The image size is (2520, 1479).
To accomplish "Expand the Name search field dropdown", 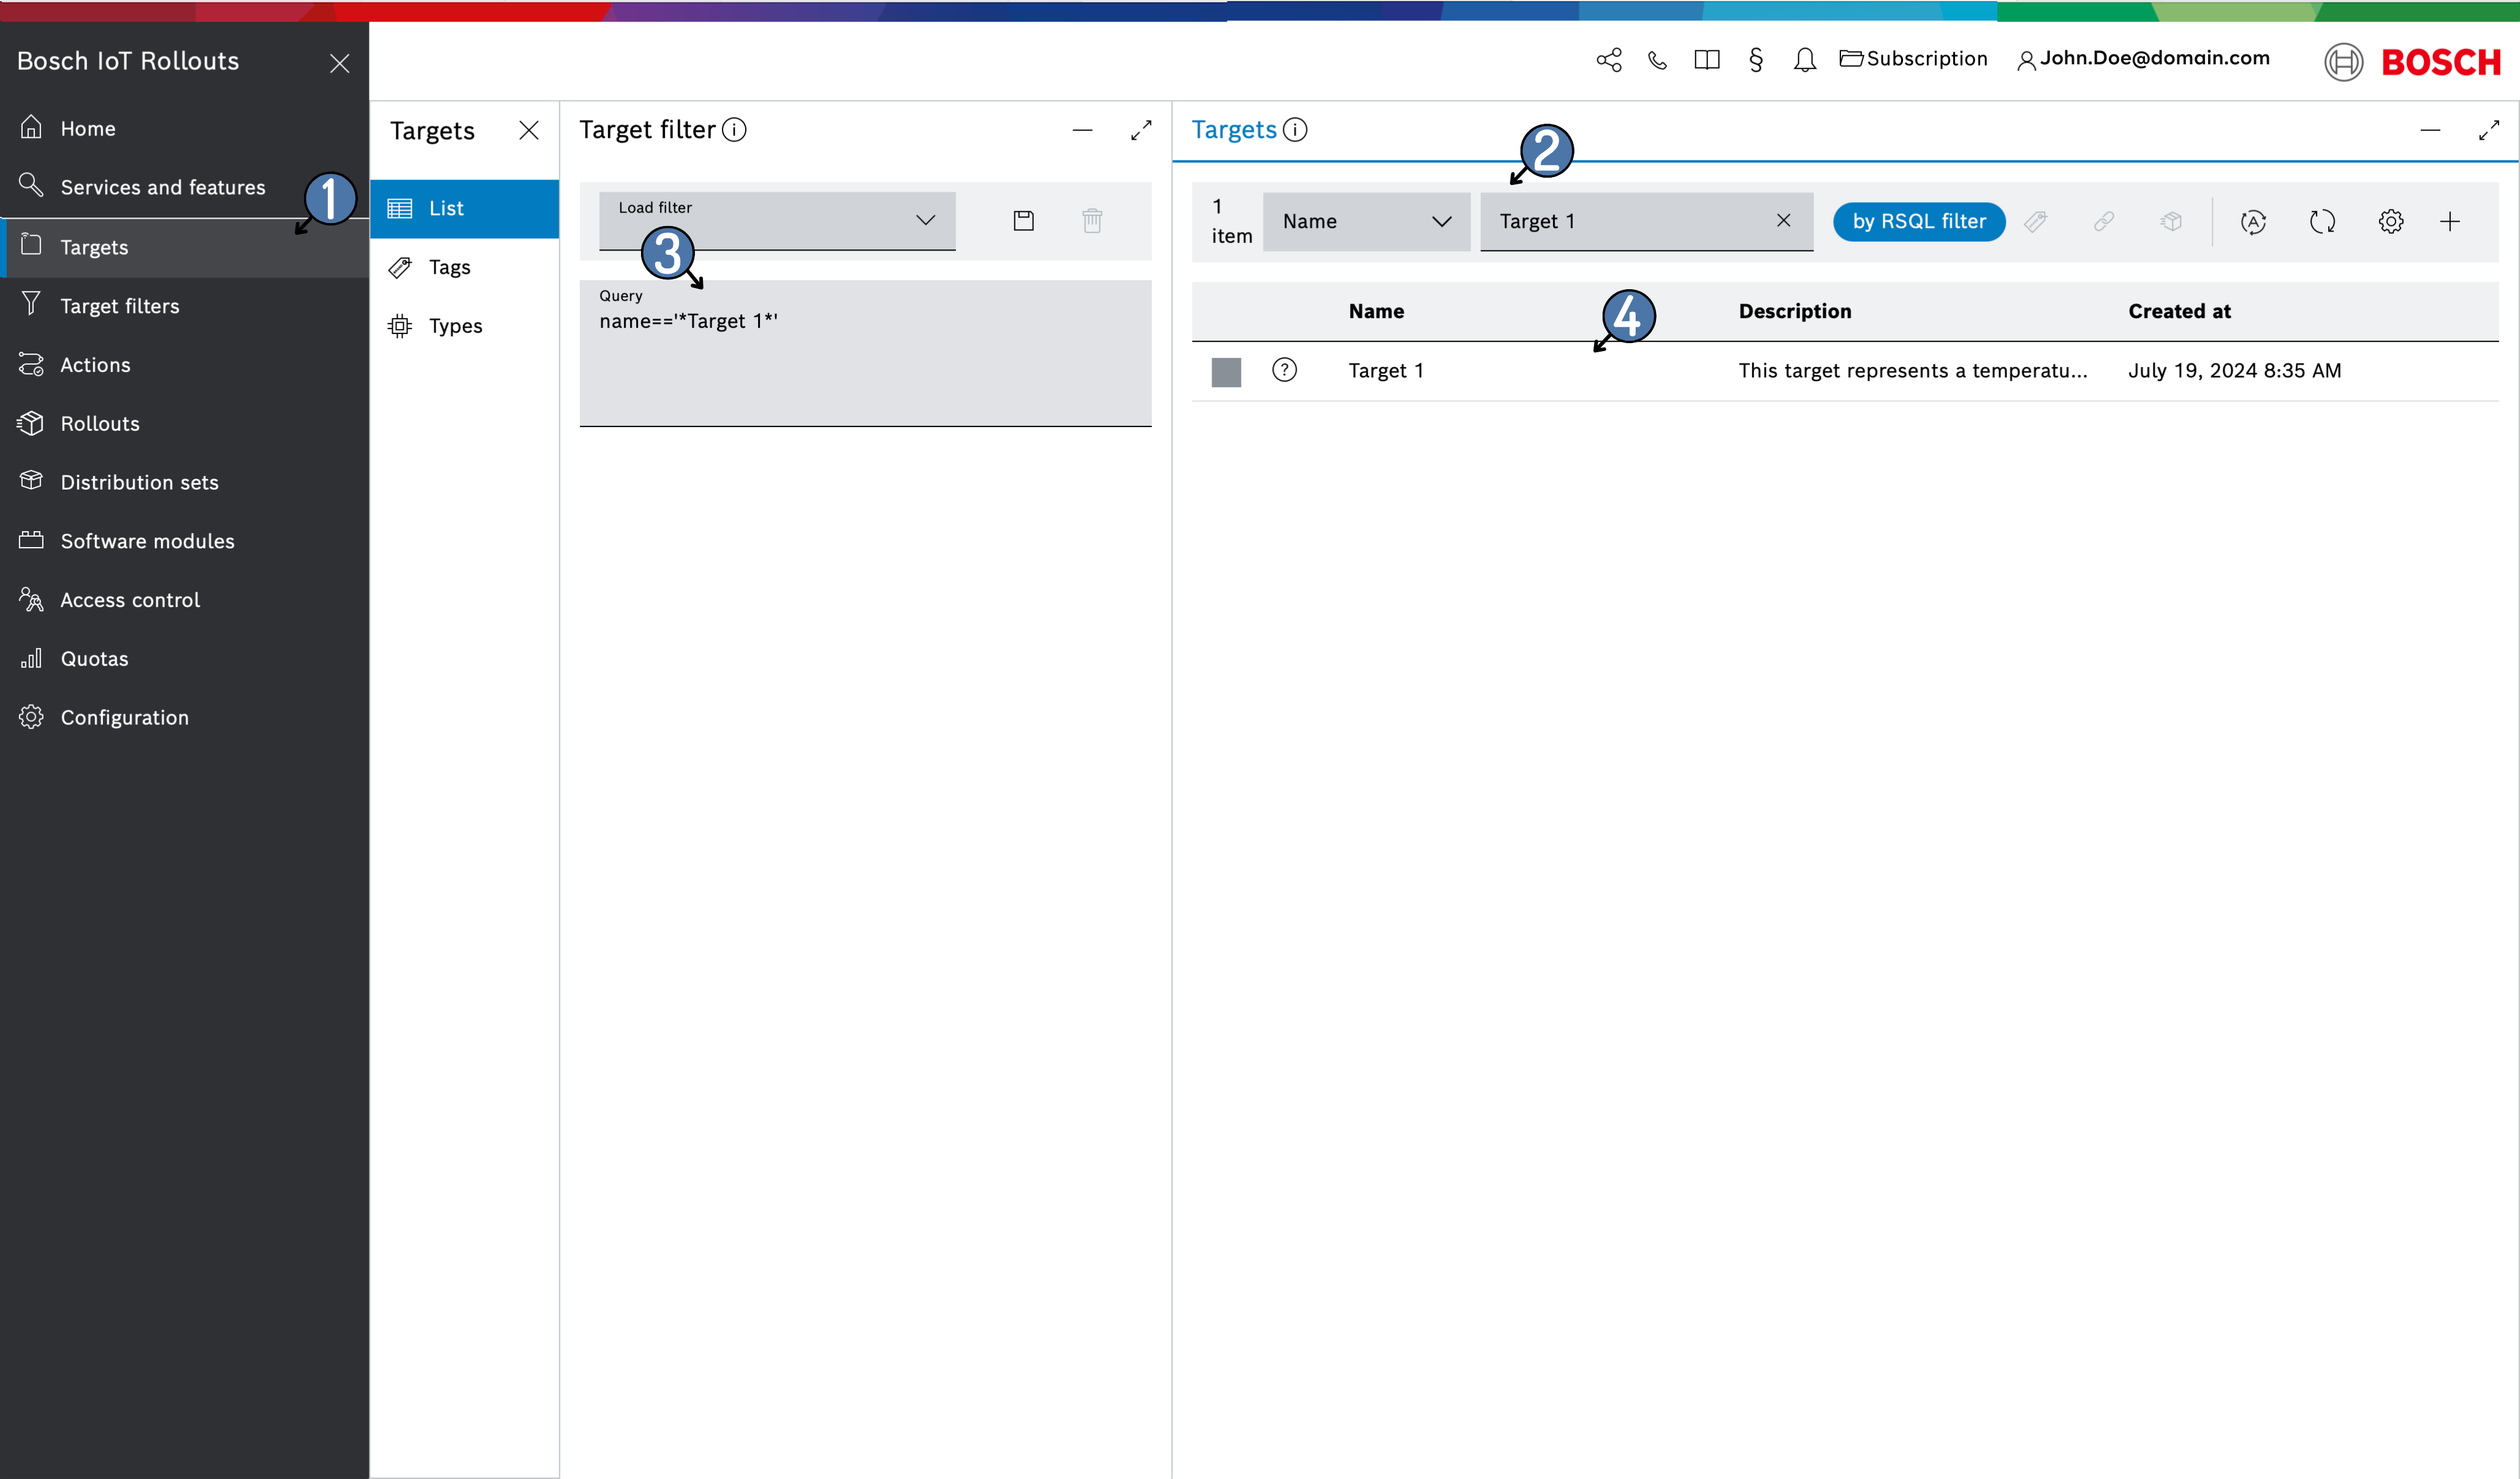I will tap(1366, 222).
